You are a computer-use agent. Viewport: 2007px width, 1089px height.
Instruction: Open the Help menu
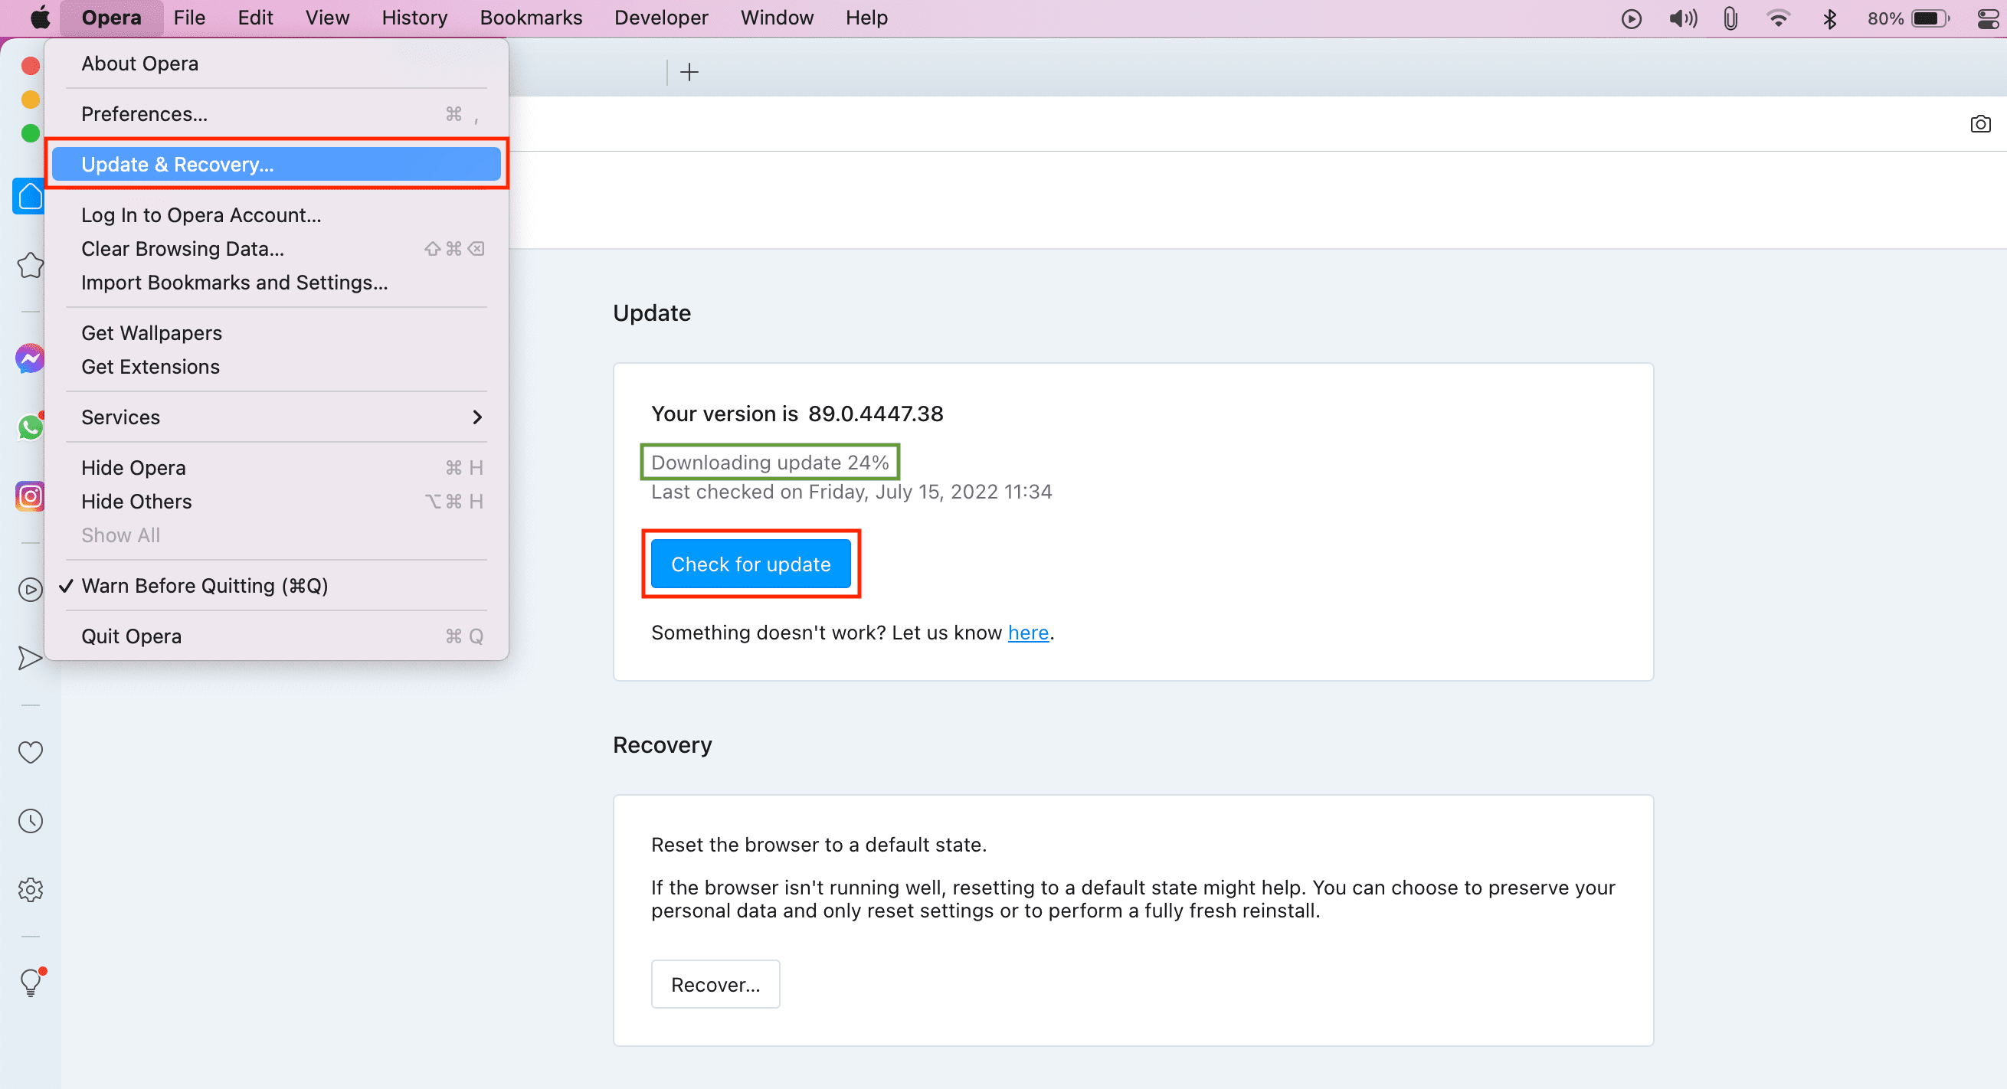tap(866, 17)
